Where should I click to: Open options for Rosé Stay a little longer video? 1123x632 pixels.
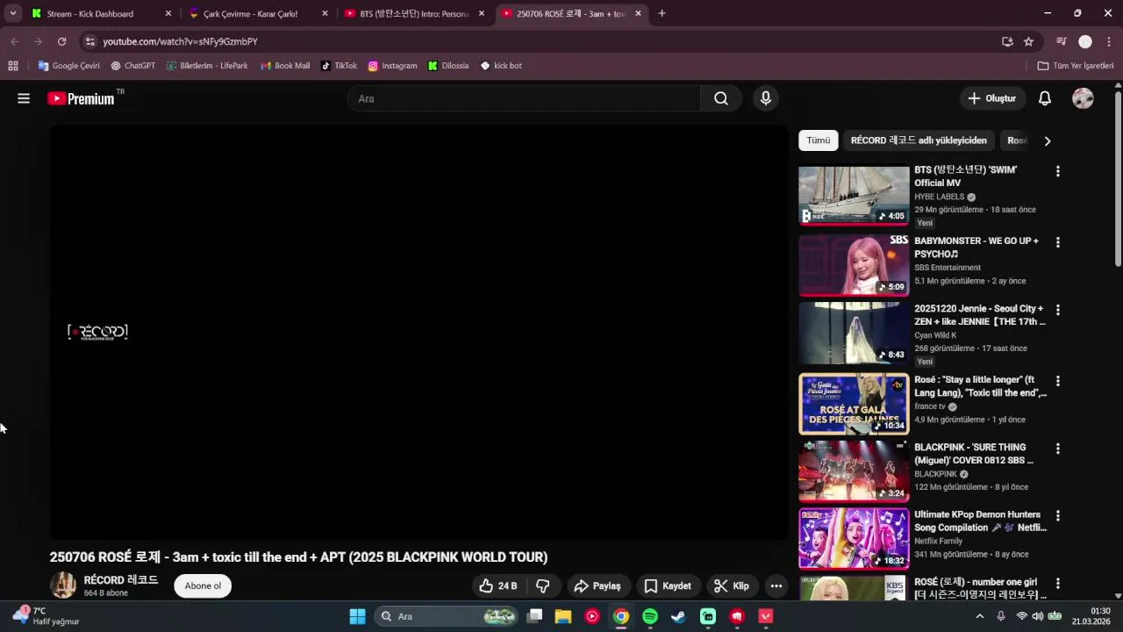(x=1057, y=381)
